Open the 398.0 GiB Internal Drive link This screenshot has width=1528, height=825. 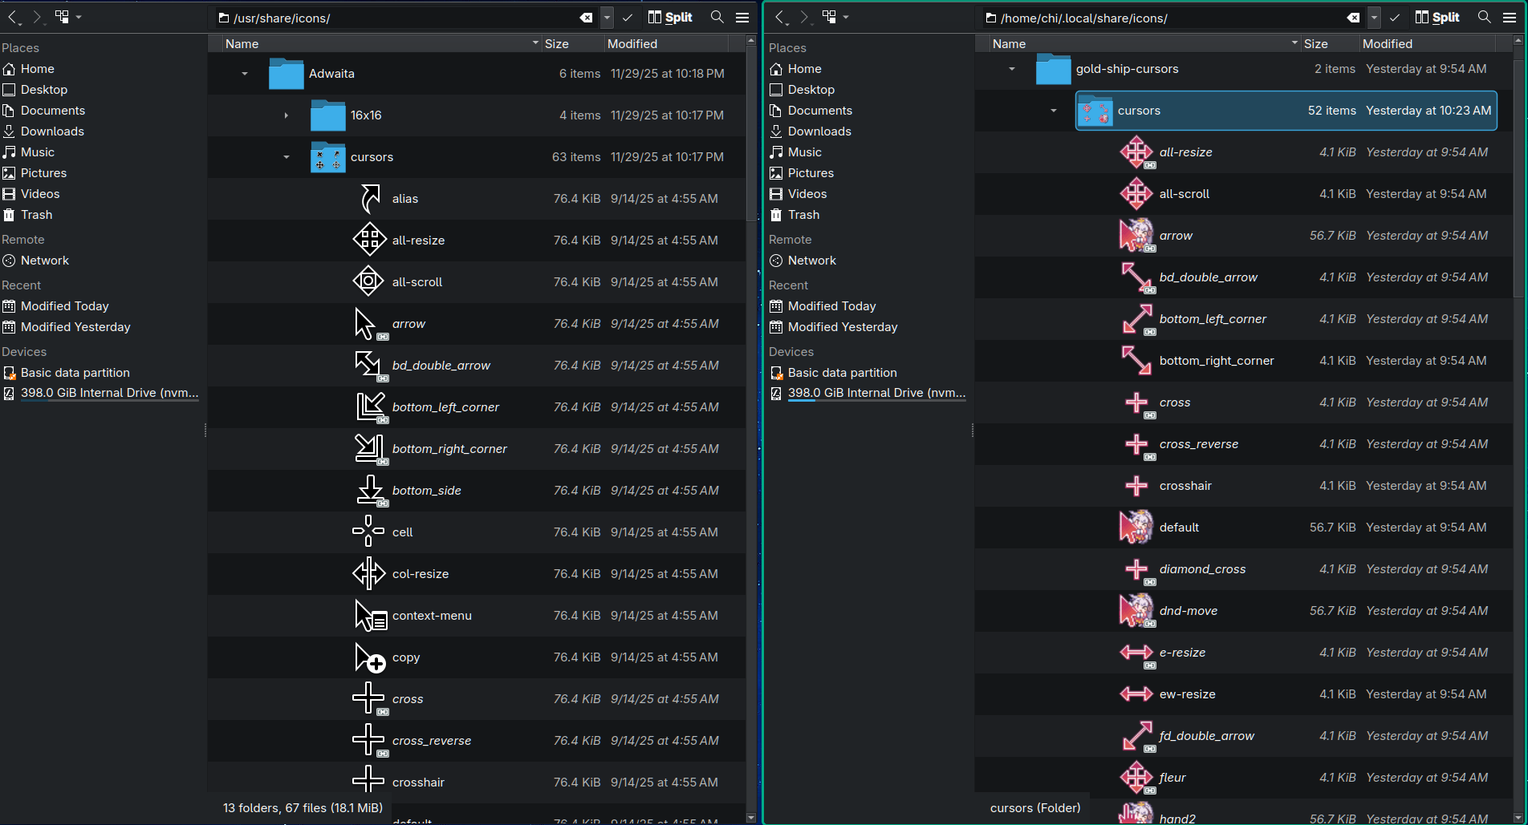109,393
